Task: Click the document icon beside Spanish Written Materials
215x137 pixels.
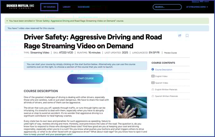Action: 153,96
